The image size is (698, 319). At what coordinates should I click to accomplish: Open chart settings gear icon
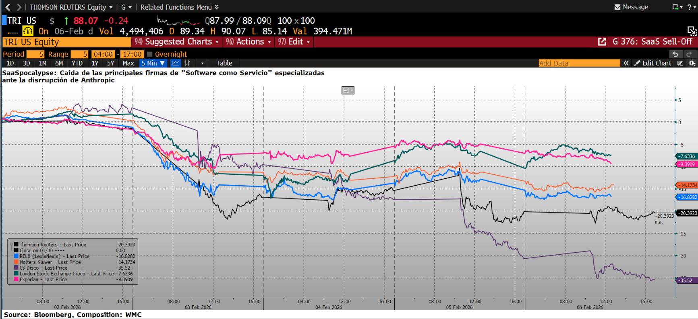(x=692, y=63)
